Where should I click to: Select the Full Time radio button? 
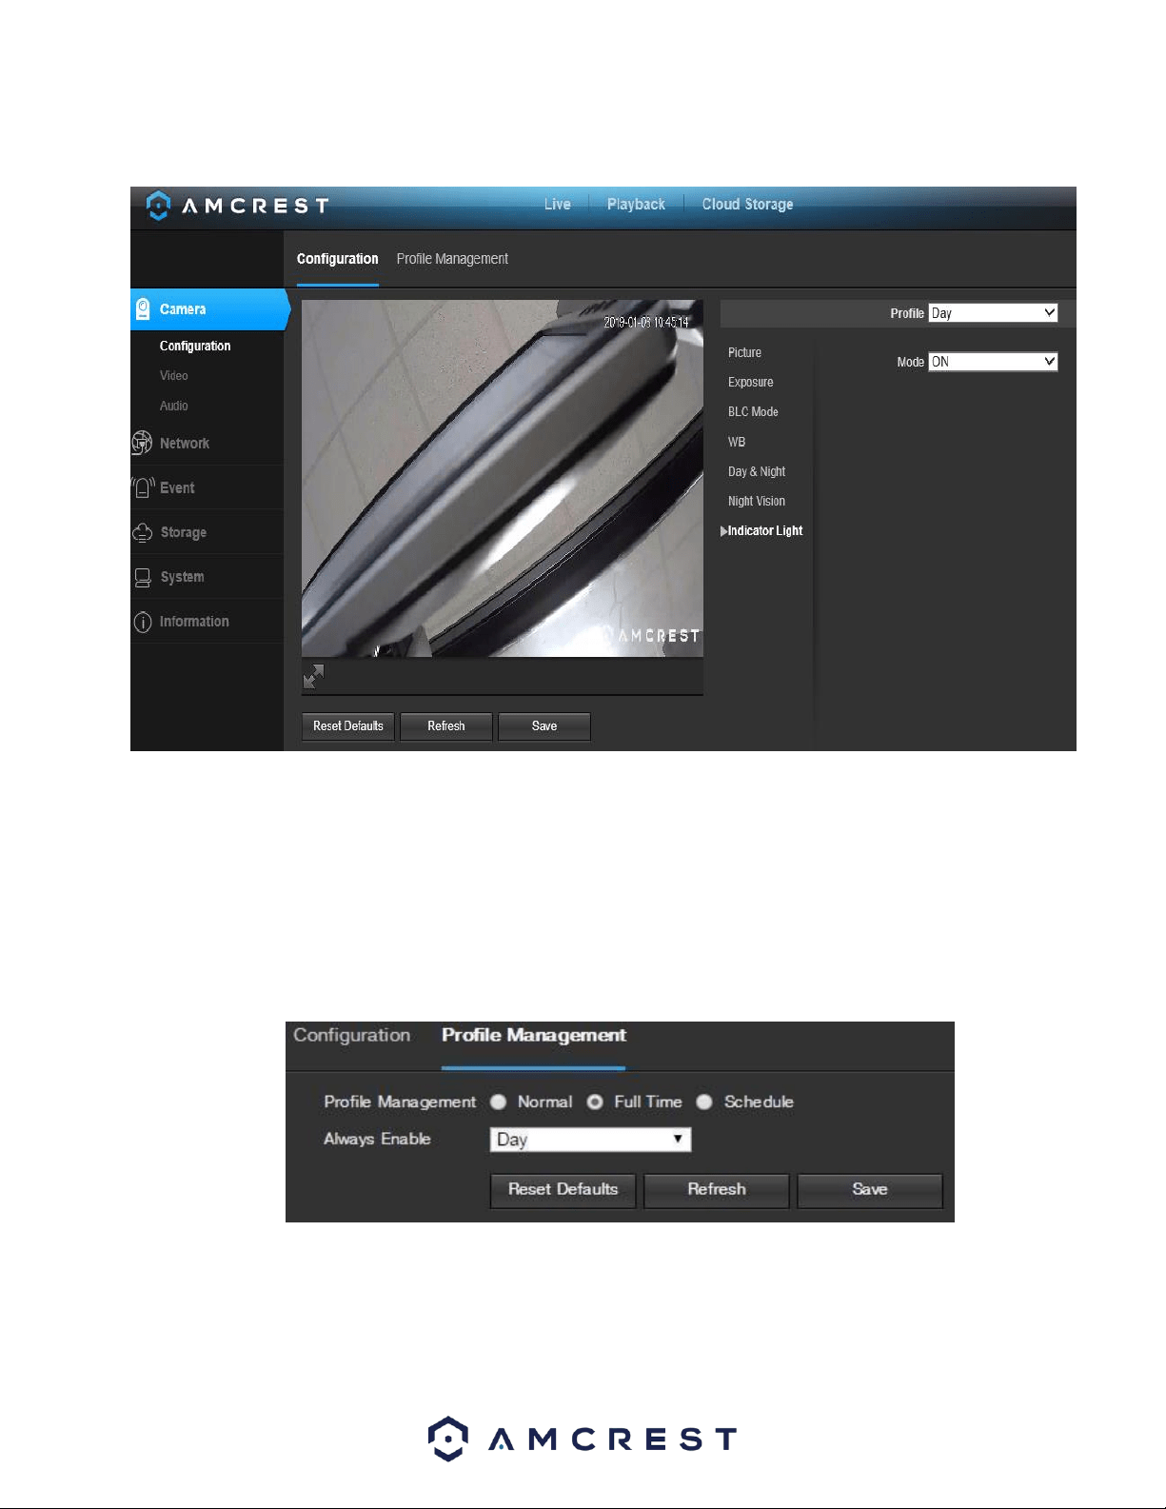pyautogui.click(x=595, y=1102)
